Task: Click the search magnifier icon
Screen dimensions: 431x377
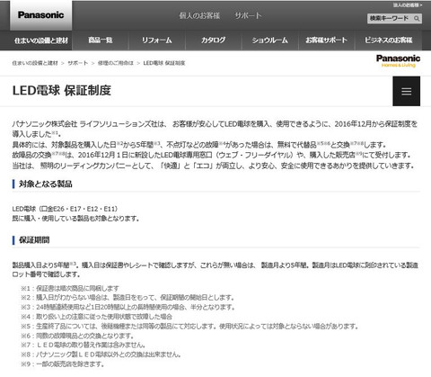Action: (x=417, y=19)
